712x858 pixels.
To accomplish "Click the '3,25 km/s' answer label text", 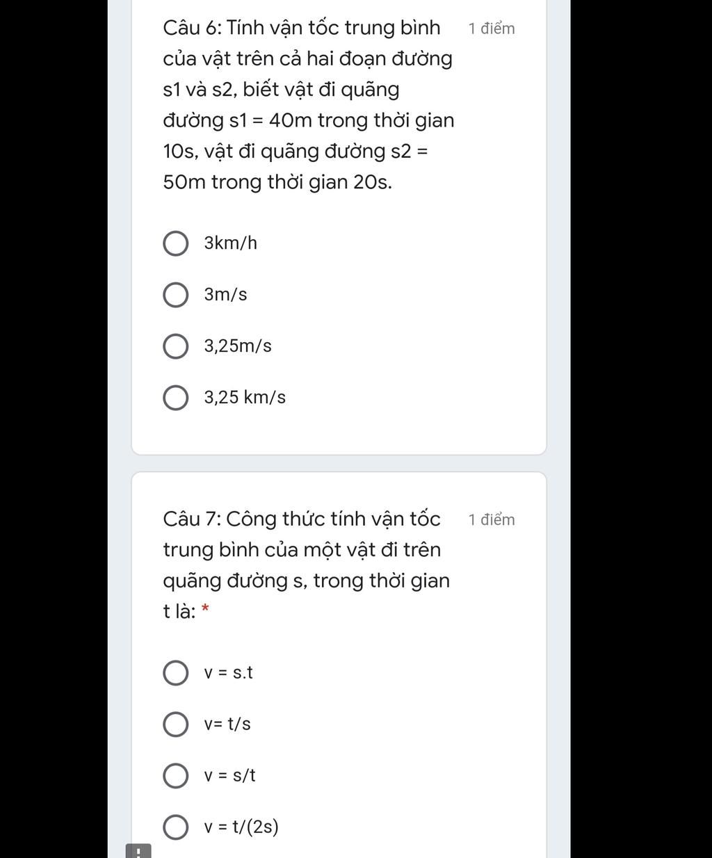I will click(x=245, y=398).
